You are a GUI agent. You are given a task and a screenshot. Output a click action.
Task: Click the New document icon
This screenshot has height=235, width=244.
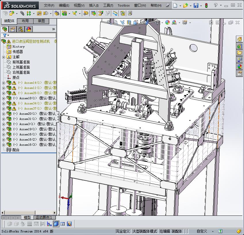[x=175, y=5]
